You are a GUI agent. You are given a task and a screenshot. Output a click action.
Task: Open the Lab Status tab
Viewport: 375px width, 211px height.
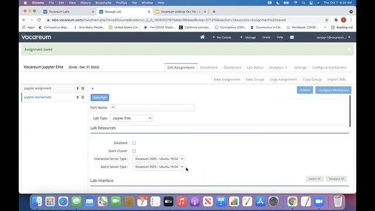click(255, 67)
